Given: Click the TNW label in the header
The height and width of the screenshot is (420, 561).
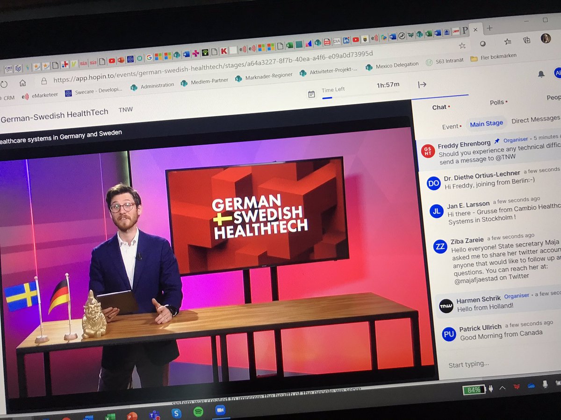Looking at the screenshot, I should tap(125, 110).
